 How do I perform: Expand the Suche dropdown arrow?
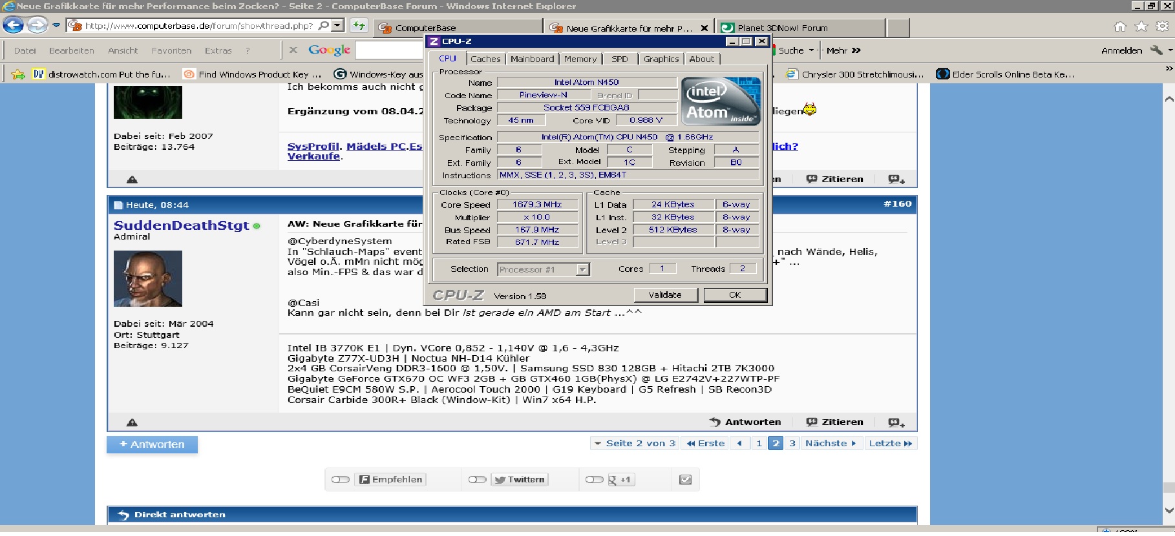pos(811,50)
